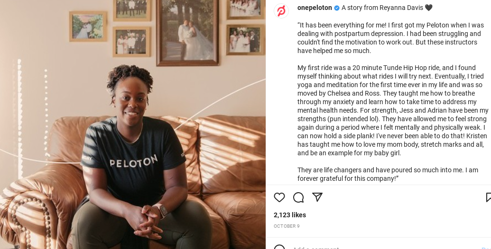This screenshot has width=491, height=249.
Task: Like the post with the heart icon
Action: [279, 197]
